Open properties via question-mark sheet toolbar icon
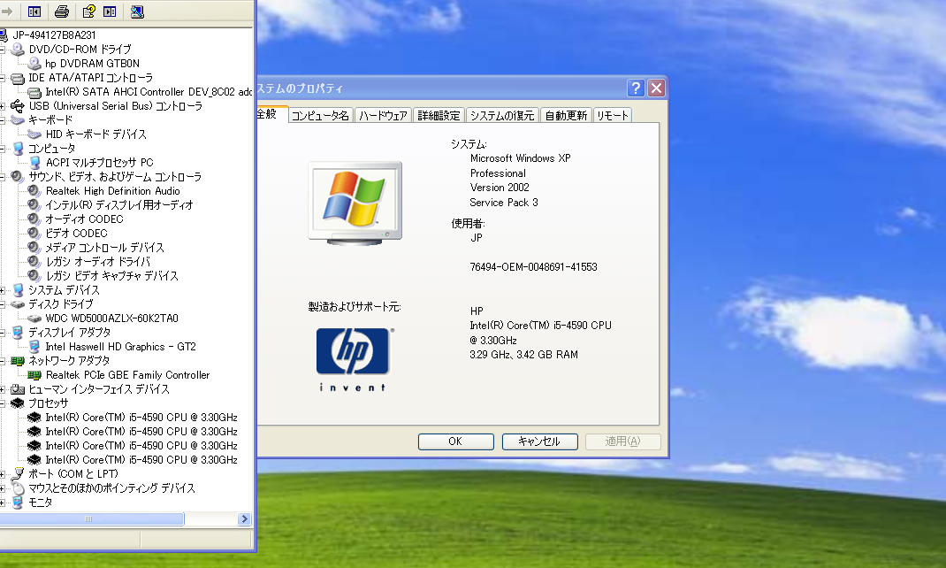The width and height of the screenshot is (946, 568). [88, 12]
